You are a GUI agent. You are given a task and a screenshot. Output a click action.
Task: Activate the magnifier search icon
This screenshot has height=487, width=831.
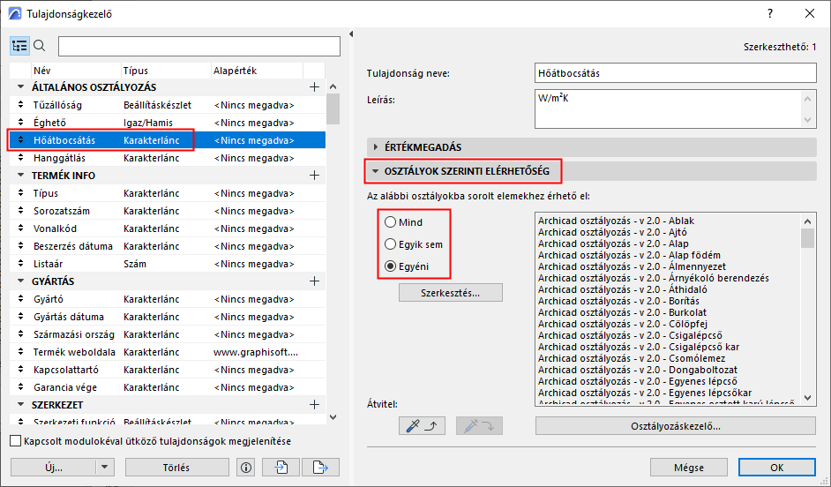point(40,46)
